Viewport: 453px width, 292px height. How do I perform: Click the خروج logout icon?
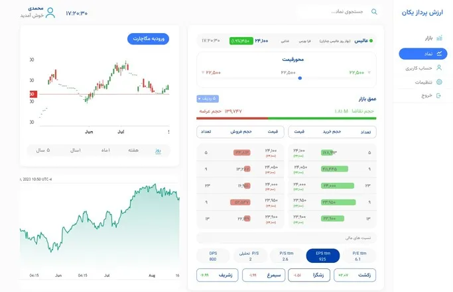coord(439,95)
